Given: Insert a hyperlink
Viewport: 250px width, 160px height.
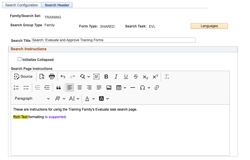Looking at the screenshot, I should pos(156,88).
